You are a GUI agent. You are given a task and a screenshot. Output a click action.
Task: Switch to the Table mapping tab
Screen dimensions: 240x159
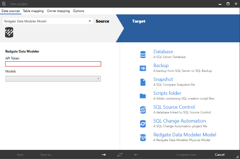tap(33, 11)
